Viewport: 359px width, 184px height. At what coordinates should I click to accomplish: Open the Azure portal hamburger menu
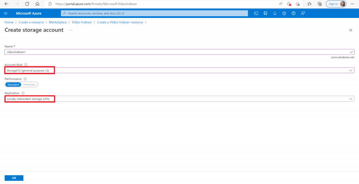click(x=6, y=13)
